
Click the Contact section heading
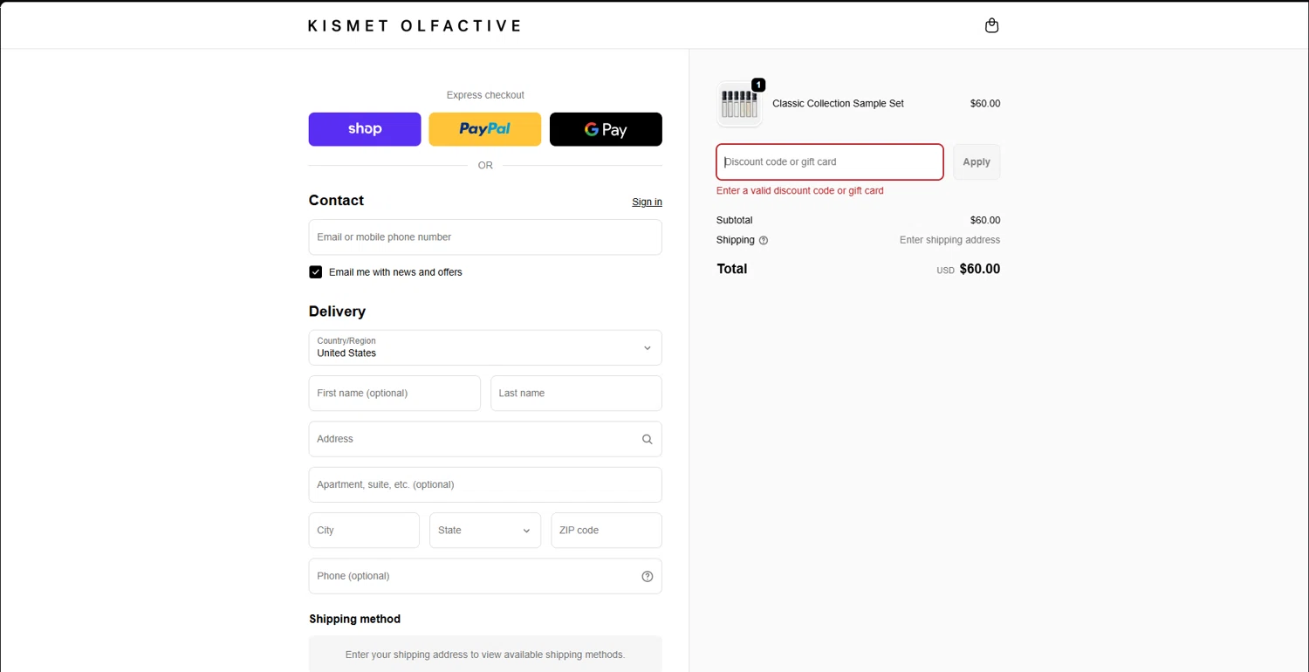coord(336,200)
